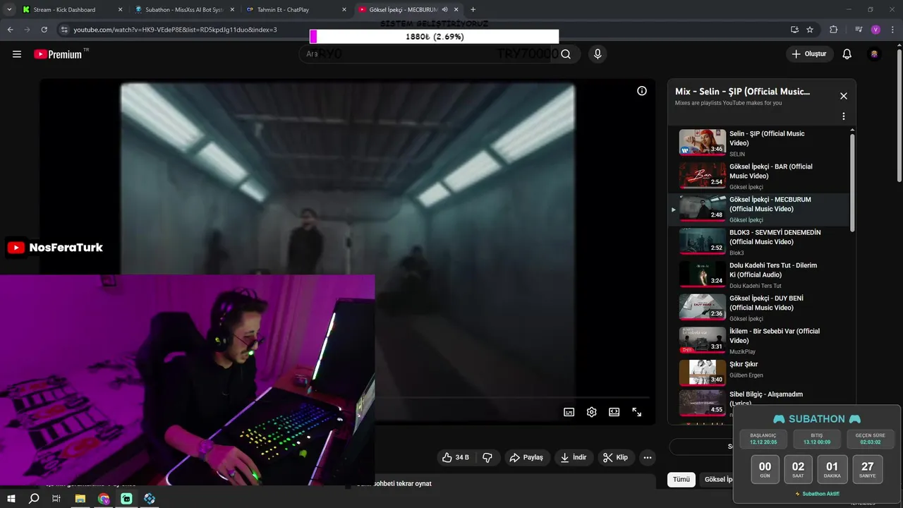Select the Tümü filter chip
The height and width of the screenshot is (508, 903).
click(681, 480)
